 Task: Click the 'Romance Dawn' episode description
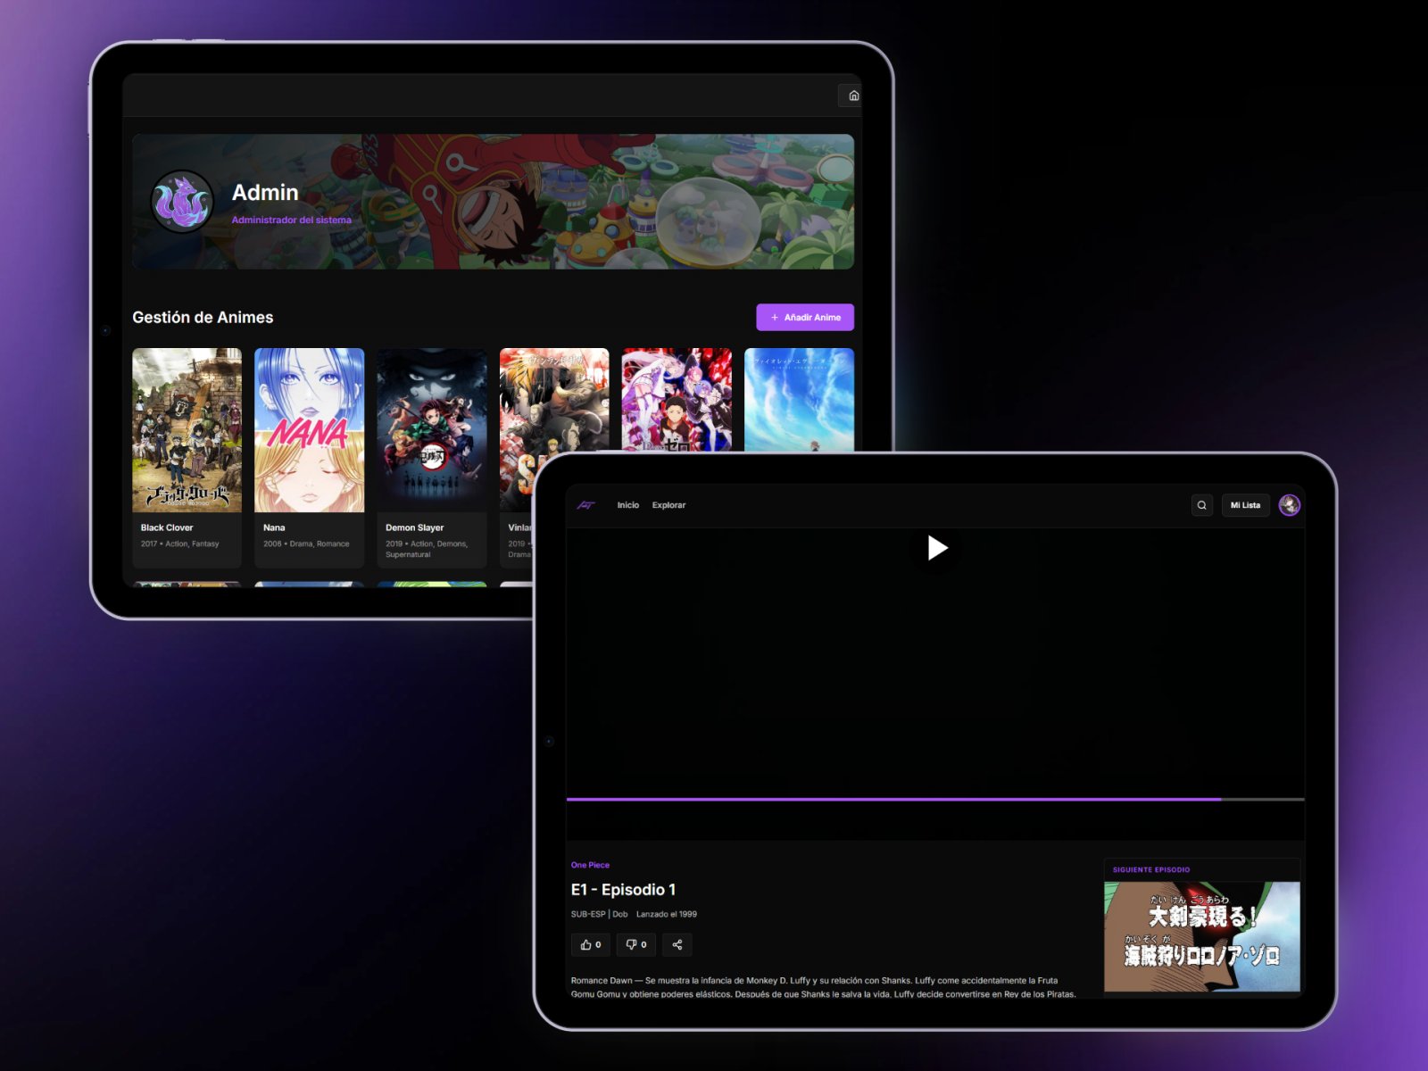coord(823,987)
